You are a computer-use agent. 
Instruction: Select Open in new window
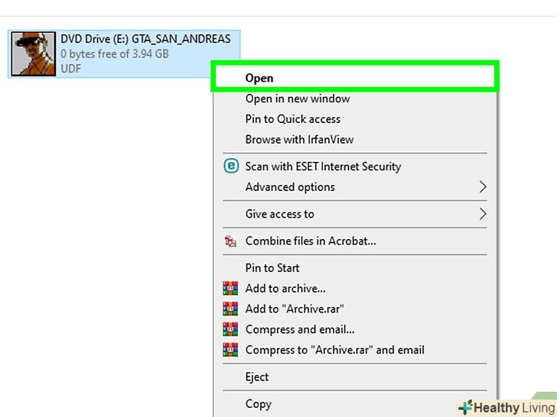(x=298, y=99)
